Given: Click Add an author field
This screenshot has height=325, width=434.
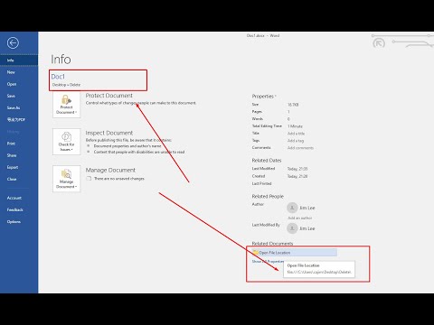Looking at the screenshot, I should click(x=300, y=218).
